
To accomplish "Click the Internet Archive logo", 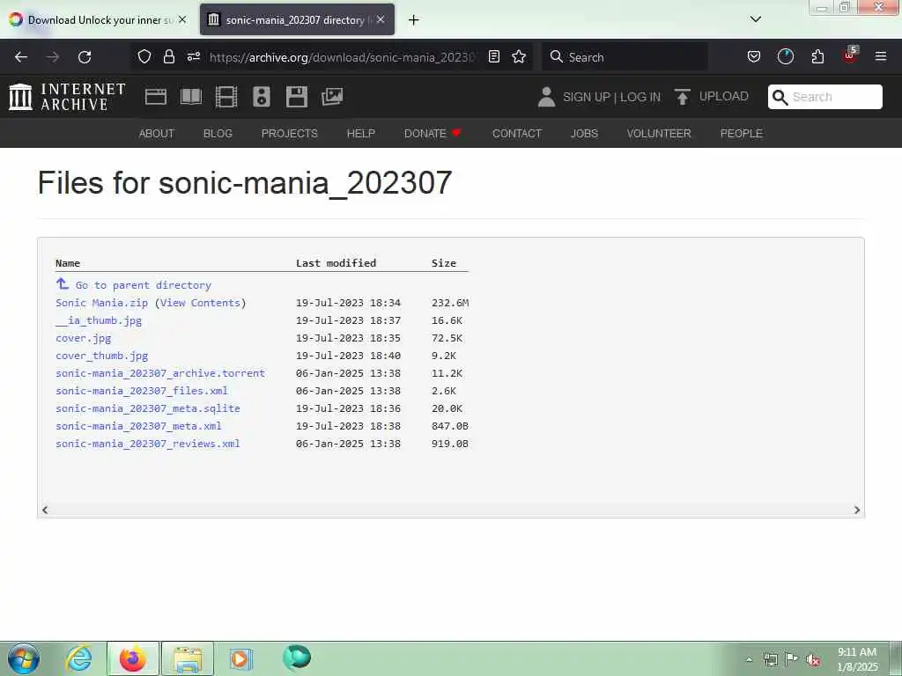I will point(67,97).
